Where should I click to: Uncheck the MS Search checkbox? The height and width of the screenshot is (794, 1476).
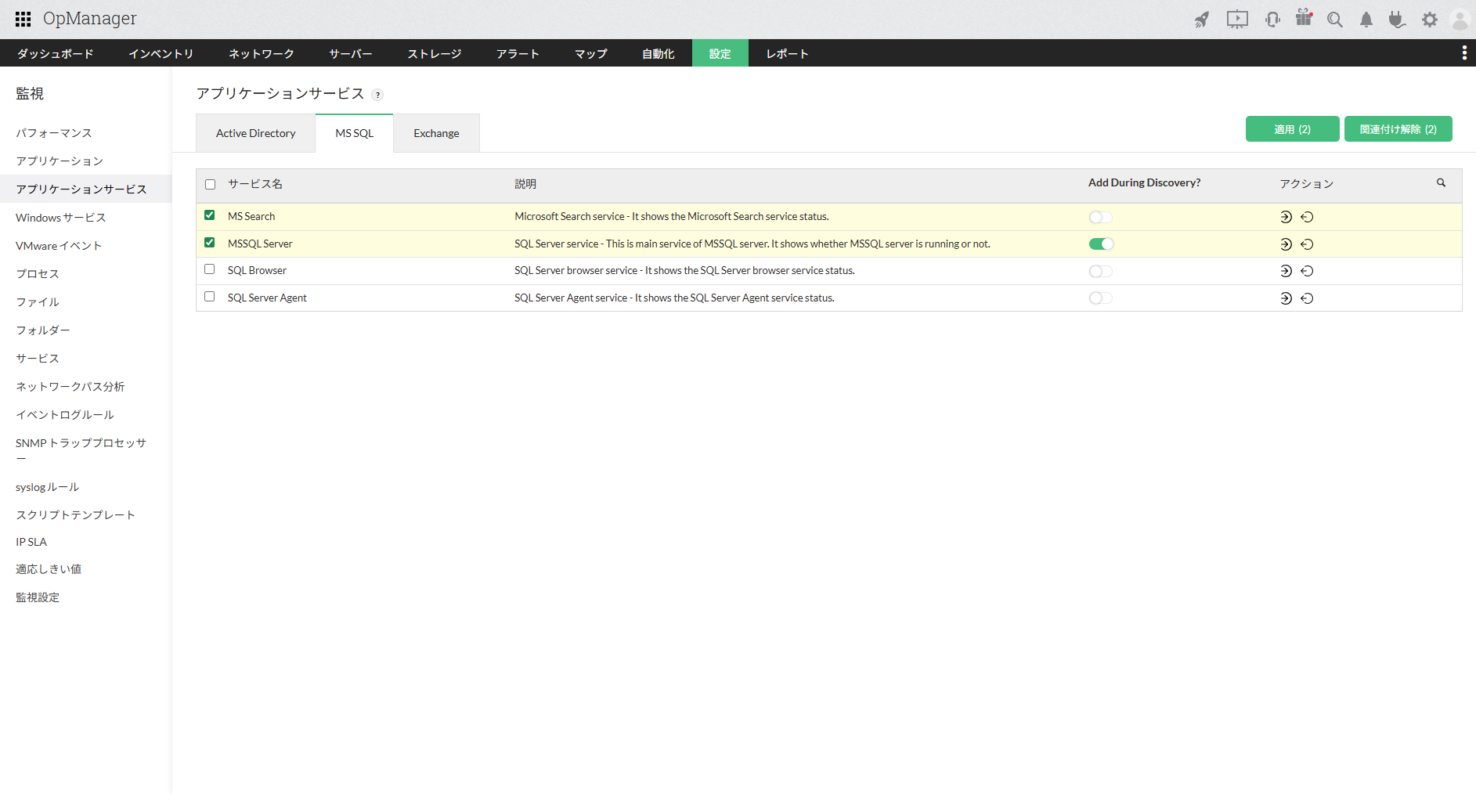coord(209,215)
